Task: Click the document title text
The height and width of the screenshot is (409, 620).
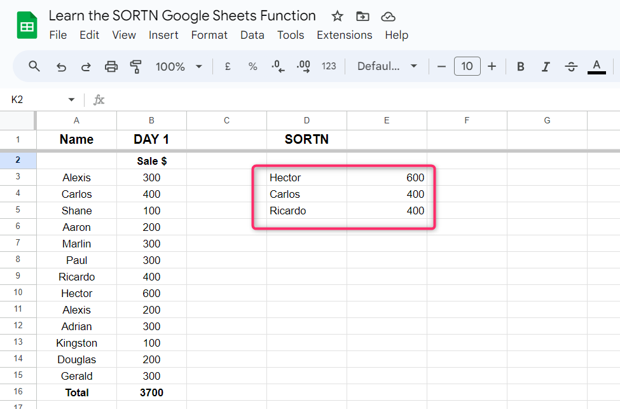Action: click(x=183, y=16)
